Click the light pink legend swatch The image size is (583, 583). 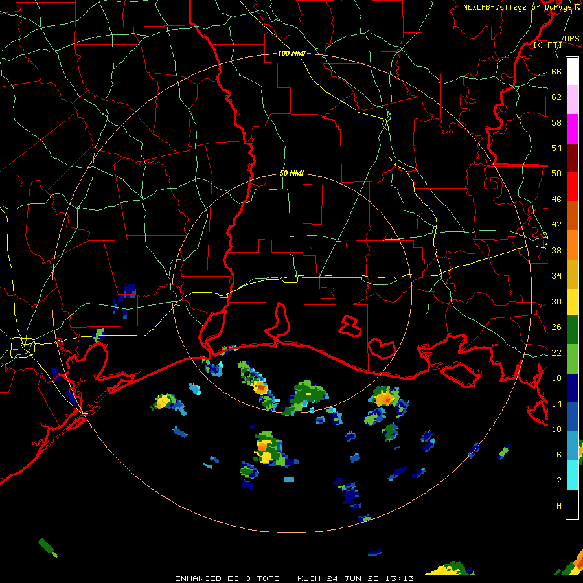click(572, 100)
